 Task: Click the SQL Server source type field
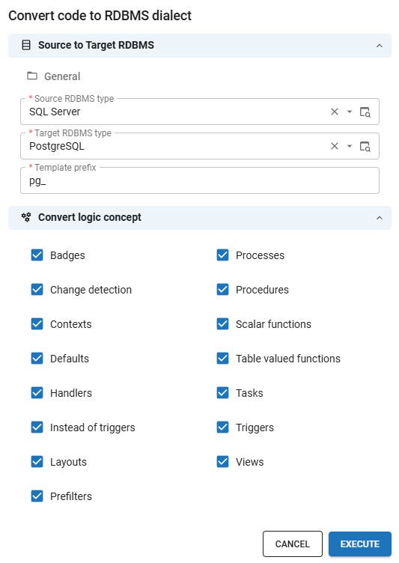pos(200,112)
